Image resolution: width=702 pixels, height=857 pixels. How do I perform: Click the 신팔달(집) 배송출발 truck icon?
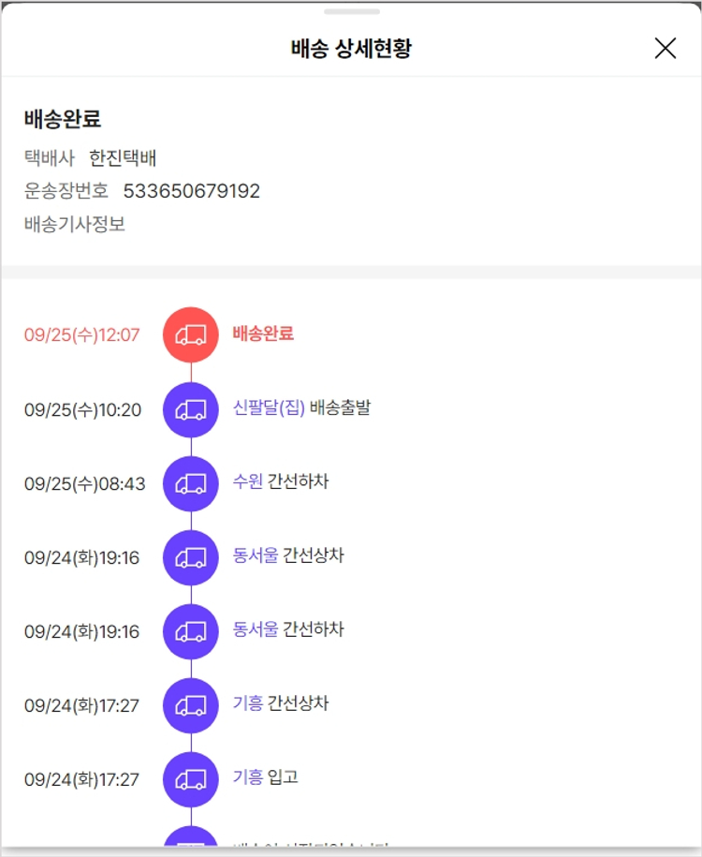pyautogui.click(x=191, y=409)
